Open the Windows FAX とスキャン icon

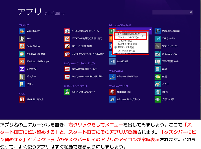pos(113,100)
